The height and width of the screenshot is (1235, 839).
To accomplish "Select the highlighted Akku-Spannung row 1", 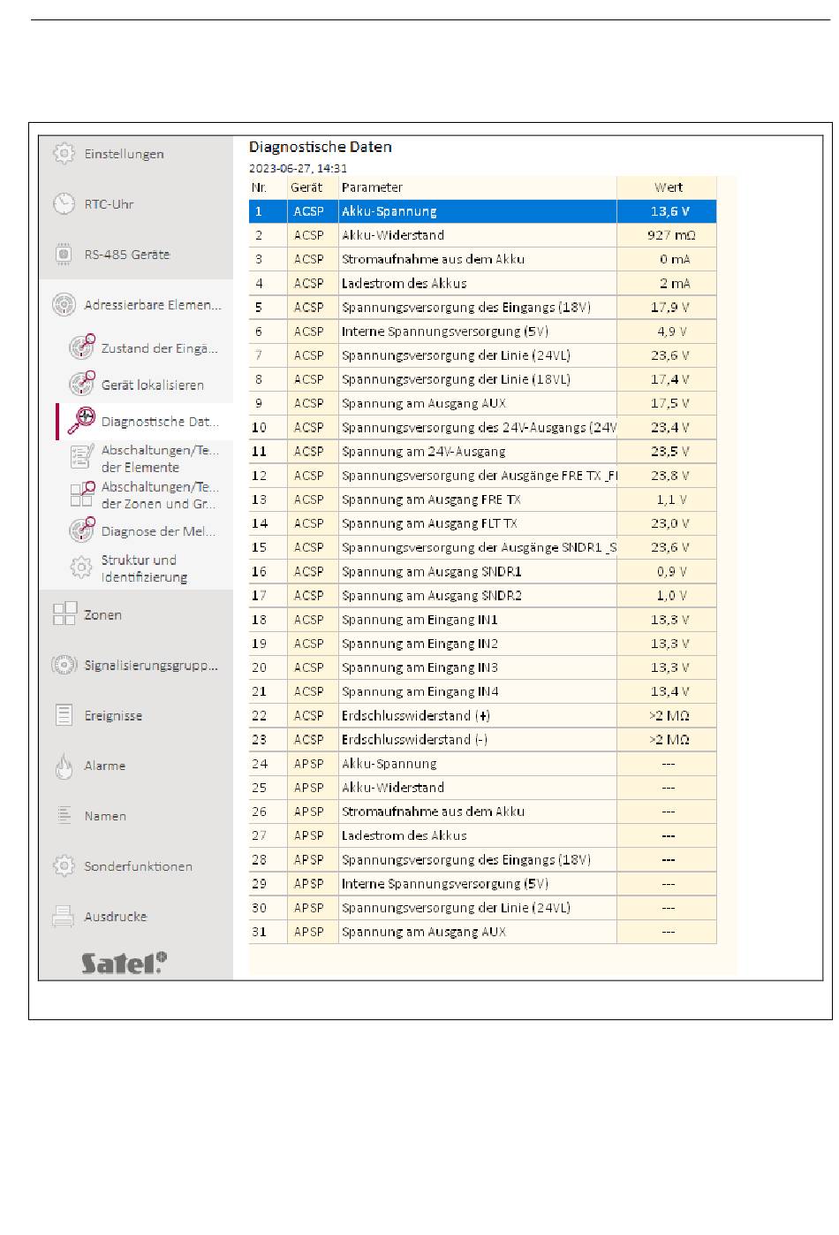I will [x=482, y=211].
